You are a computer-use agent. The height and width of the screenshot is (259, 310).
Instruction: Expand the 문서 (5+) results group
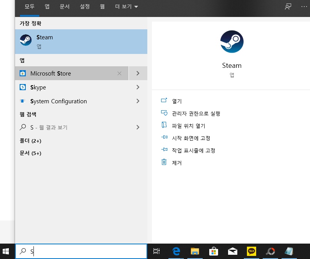(30, 153)
